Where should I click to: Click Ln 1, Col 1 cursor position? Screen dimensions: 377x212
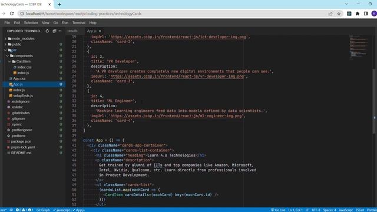[x=295, y=210]
